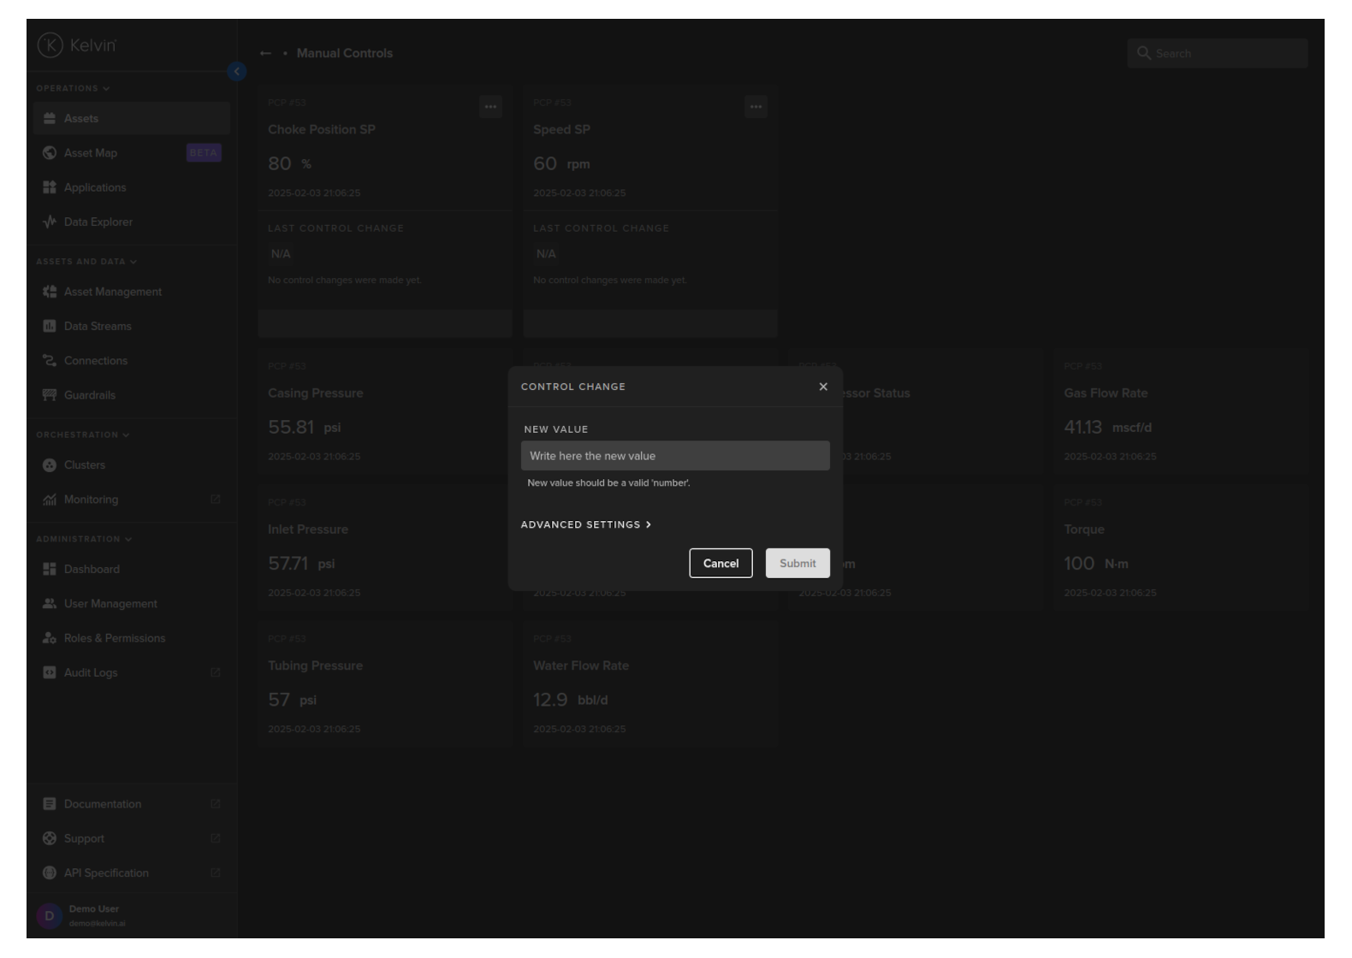1352x958 pixels.
Task: Open Roles & Permissions page
Action: tap(114, 638)
